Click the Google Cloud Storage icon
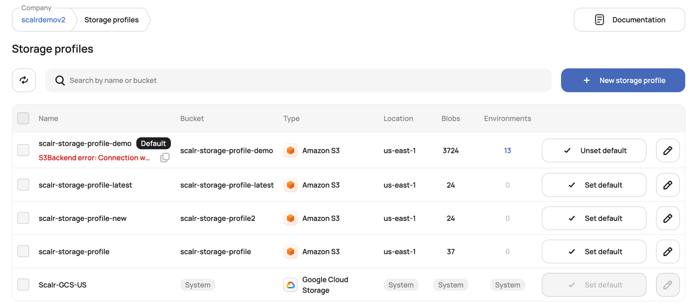This screenshot has width=690, height=308. click(x=290, y=285)
